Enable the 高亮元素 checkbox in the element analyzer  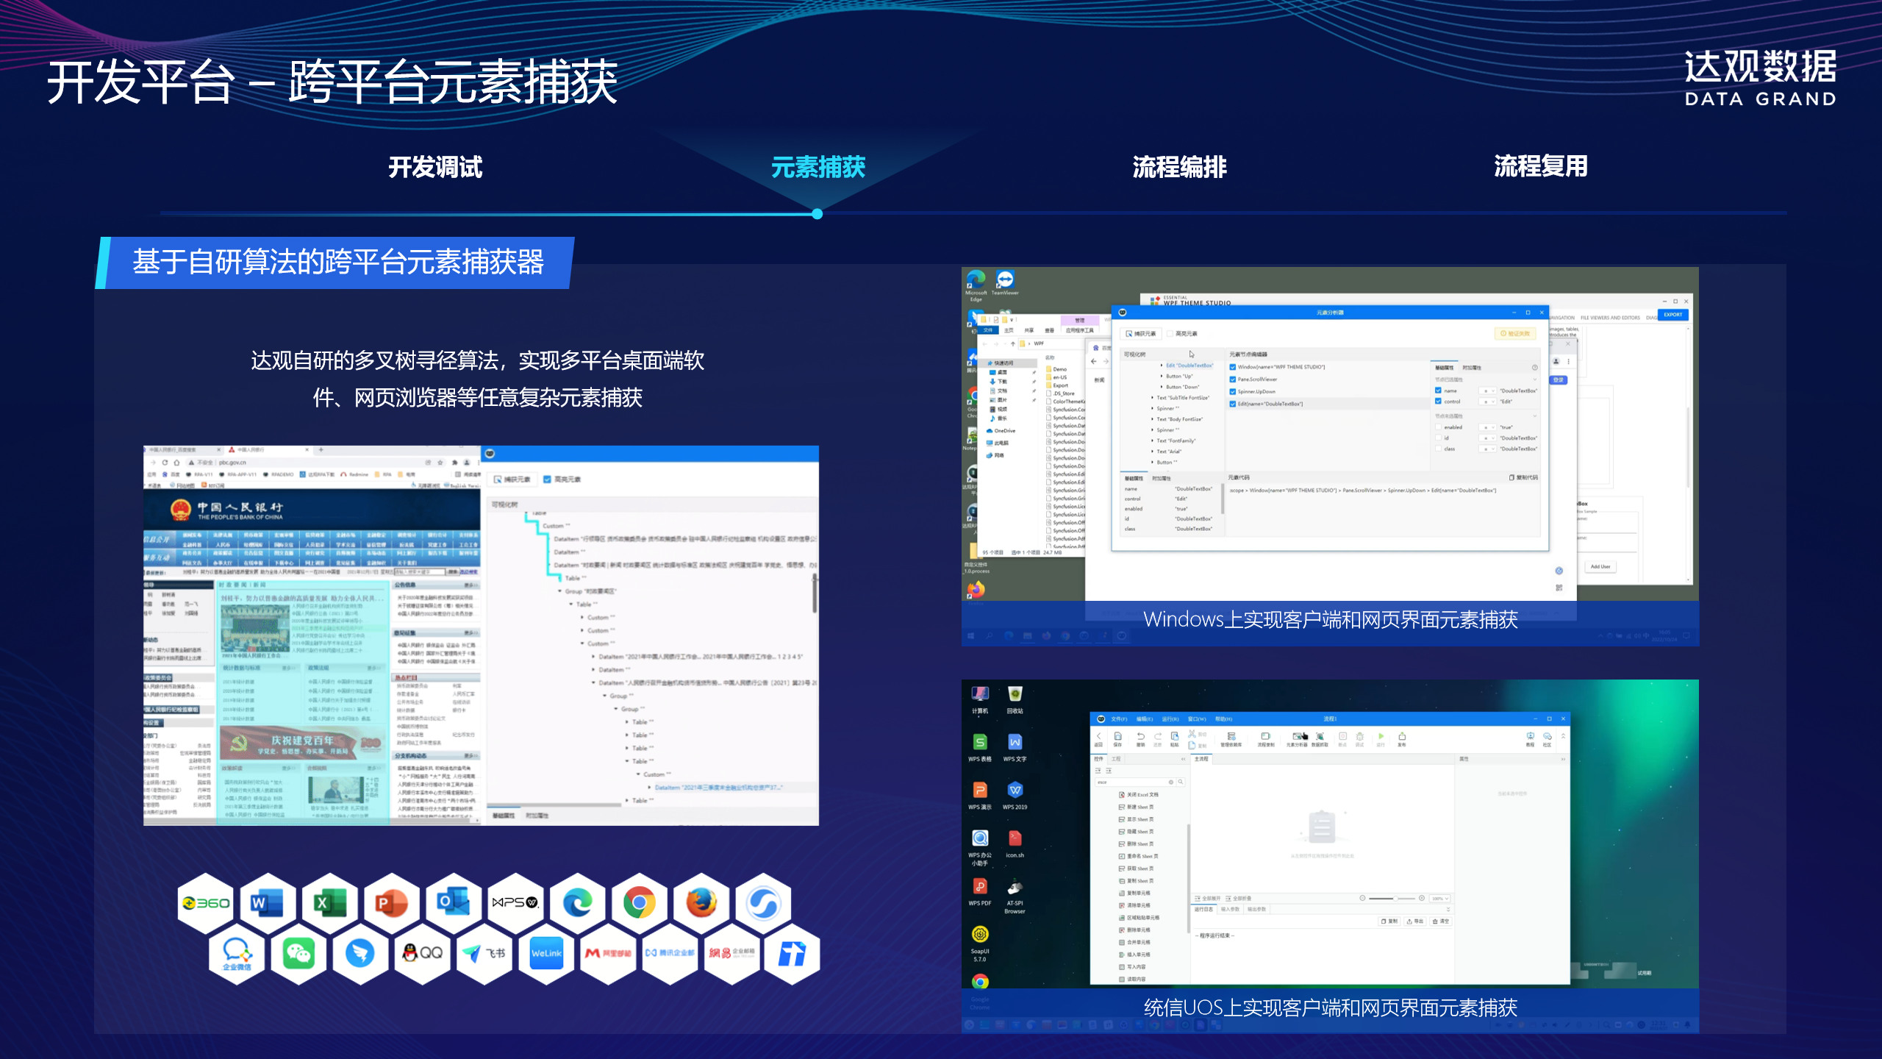1170,334
